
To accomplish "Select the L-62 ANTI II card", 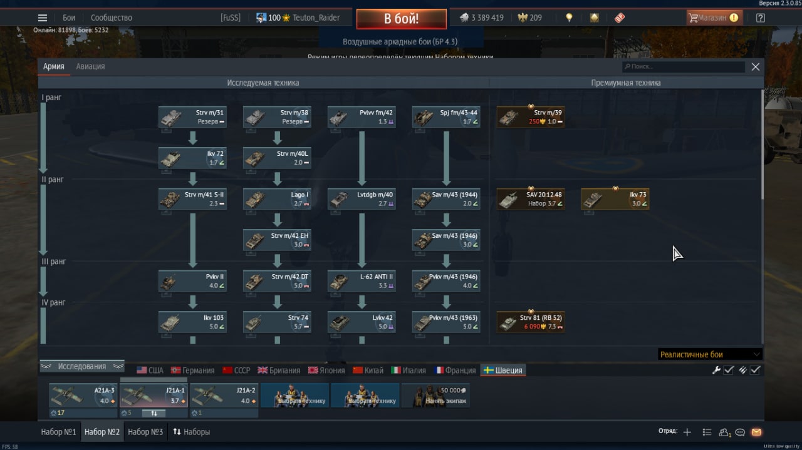I will point(362,281).
